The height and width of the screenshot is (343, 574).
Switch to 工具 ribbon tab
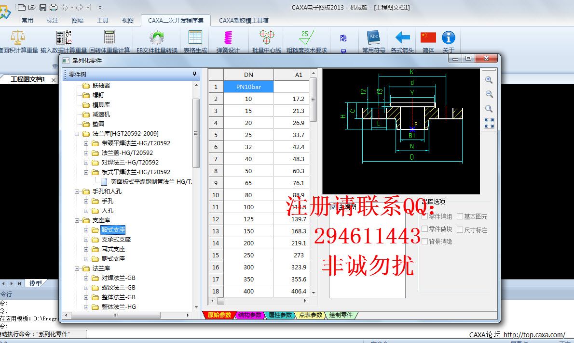point(102,21)
